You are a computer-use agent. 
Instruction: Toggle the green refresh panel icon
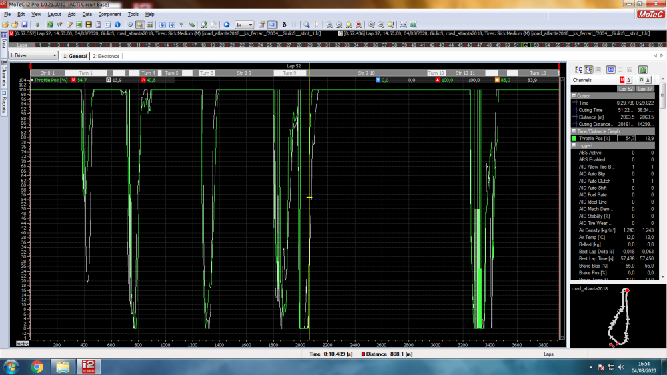[x=643, y=69]
